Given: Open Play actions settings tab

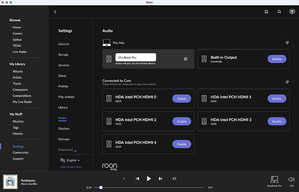Looking at the screenshot, I should pos(66,97).
